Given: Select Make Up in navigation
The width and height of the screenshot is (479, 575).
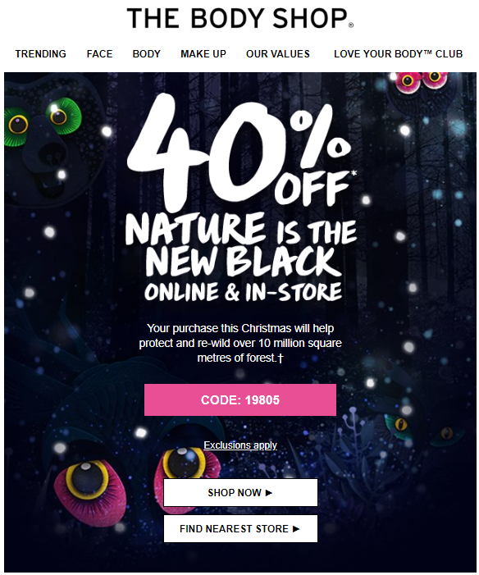Looking at the screenshot, I should tap(203, 54).
